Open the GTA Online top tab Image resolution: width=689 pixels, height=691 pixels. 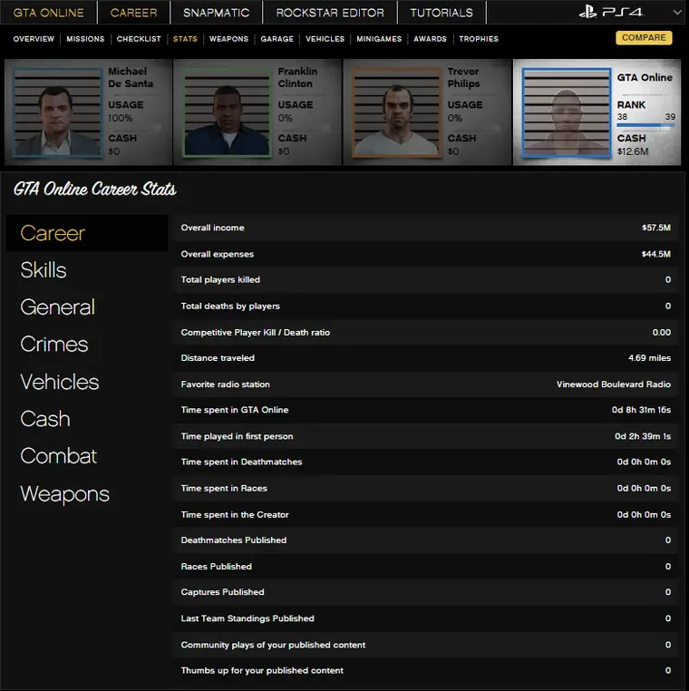48,13
